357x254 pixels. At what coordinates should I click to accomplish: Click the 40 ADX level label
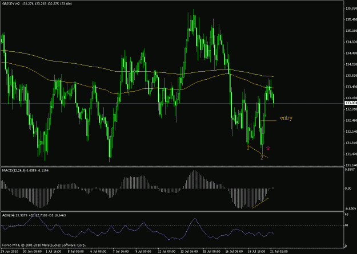347,225
